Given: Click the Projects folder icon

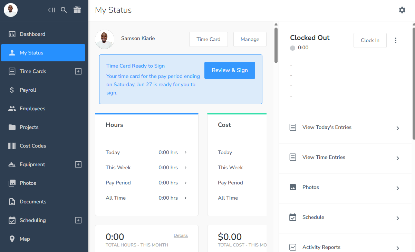Looking at the screenshot, I should click(12, 127).
